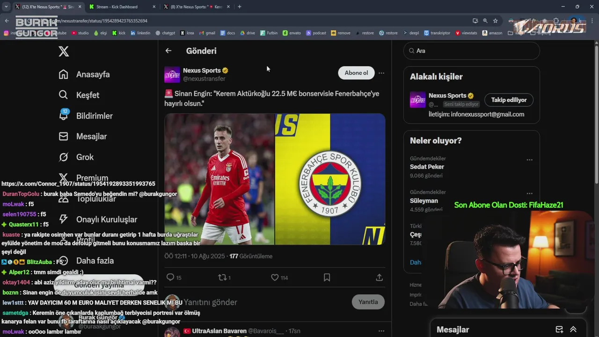Click the Nexus Sports avatar on the post
Screen dimensions: 599x337
tap(172, 74)
